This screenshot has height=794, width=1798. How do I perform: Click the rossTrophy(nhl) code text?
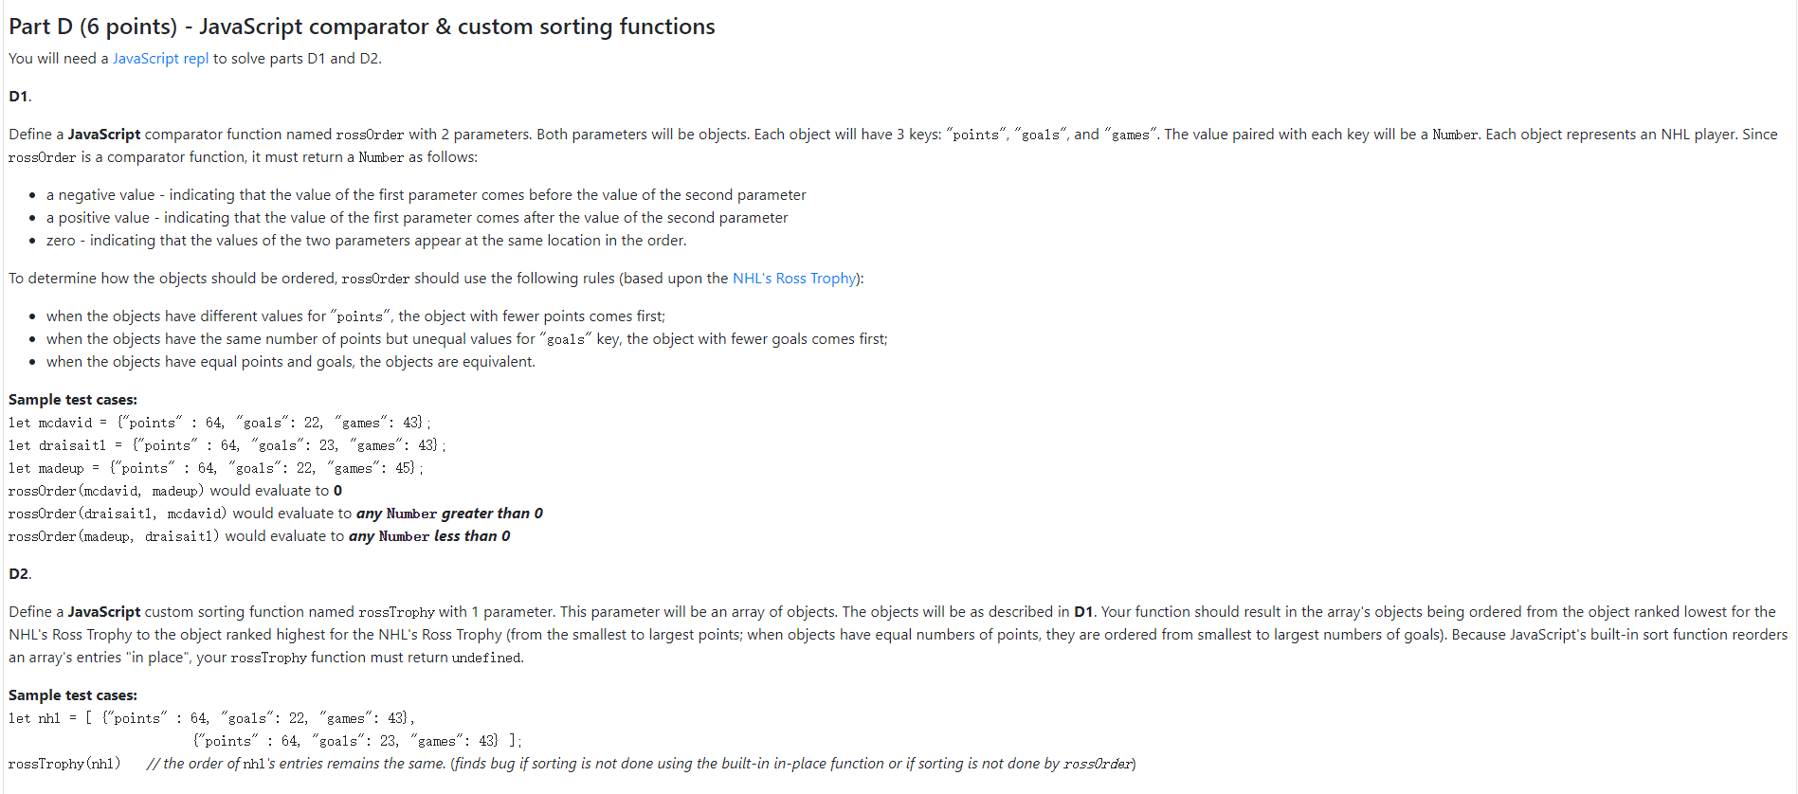coord(64,764)
